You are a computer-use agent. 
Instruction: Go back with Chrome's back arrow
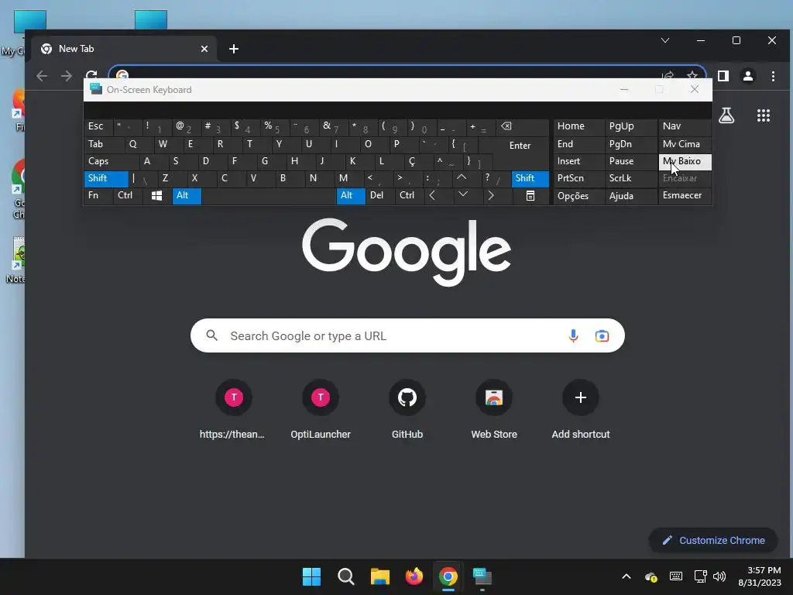click(42, 76)
